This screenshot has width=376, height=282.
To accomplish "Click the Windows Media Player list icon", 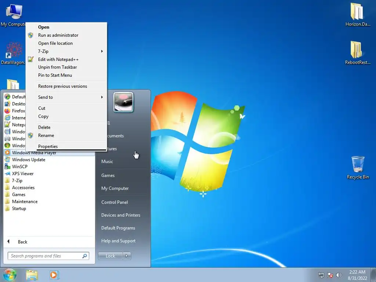I will click(x=7, y=152).
